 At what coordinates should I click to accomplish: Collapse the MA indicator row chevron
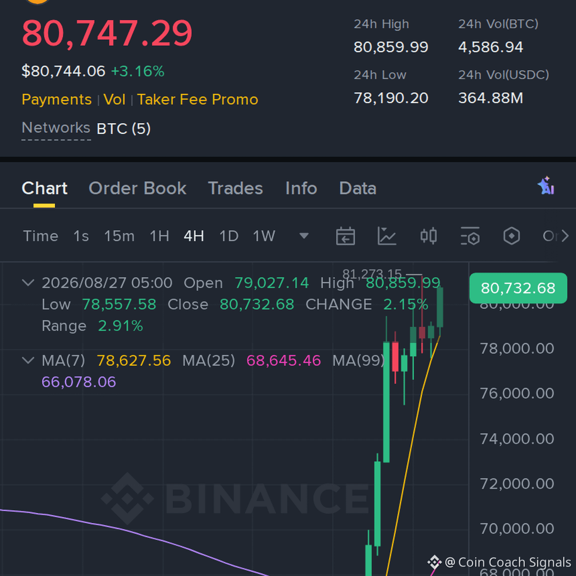28,361
